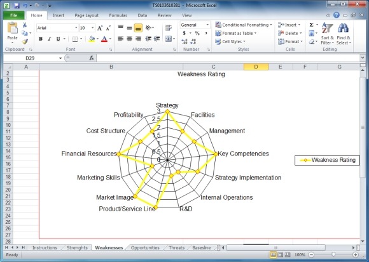This screenshot has height=262, width=369.
Task: Click the Format Painter brush icon
Action: 25,41
